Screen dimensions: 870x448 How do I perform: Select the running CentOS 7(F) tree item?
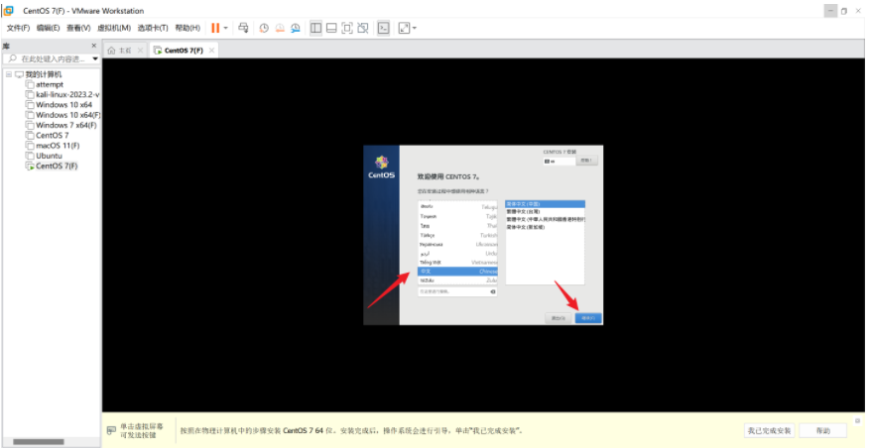(x=57, y=166)
